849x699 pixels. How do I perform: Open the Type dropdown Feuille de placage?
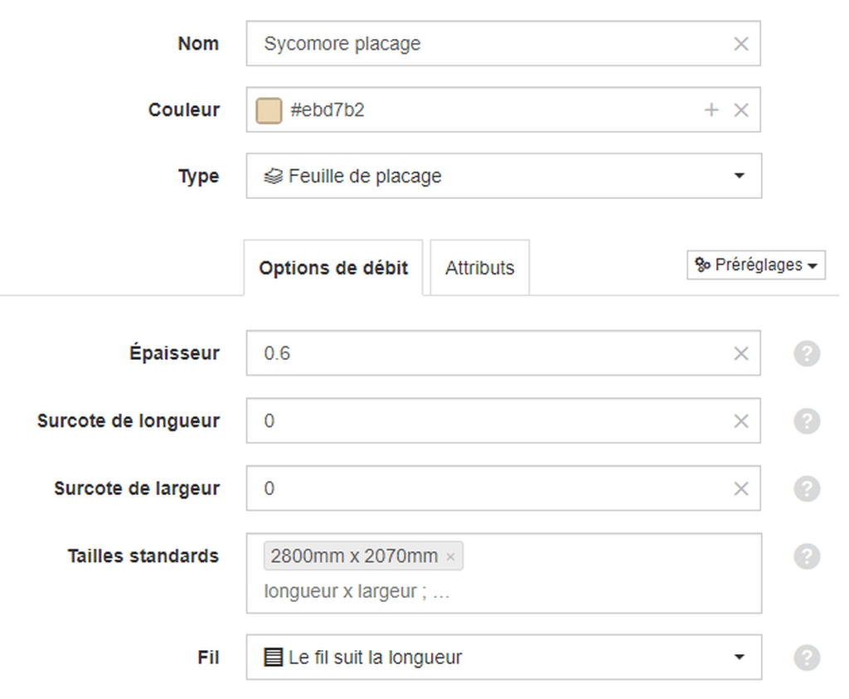click(x=503, y=176)
